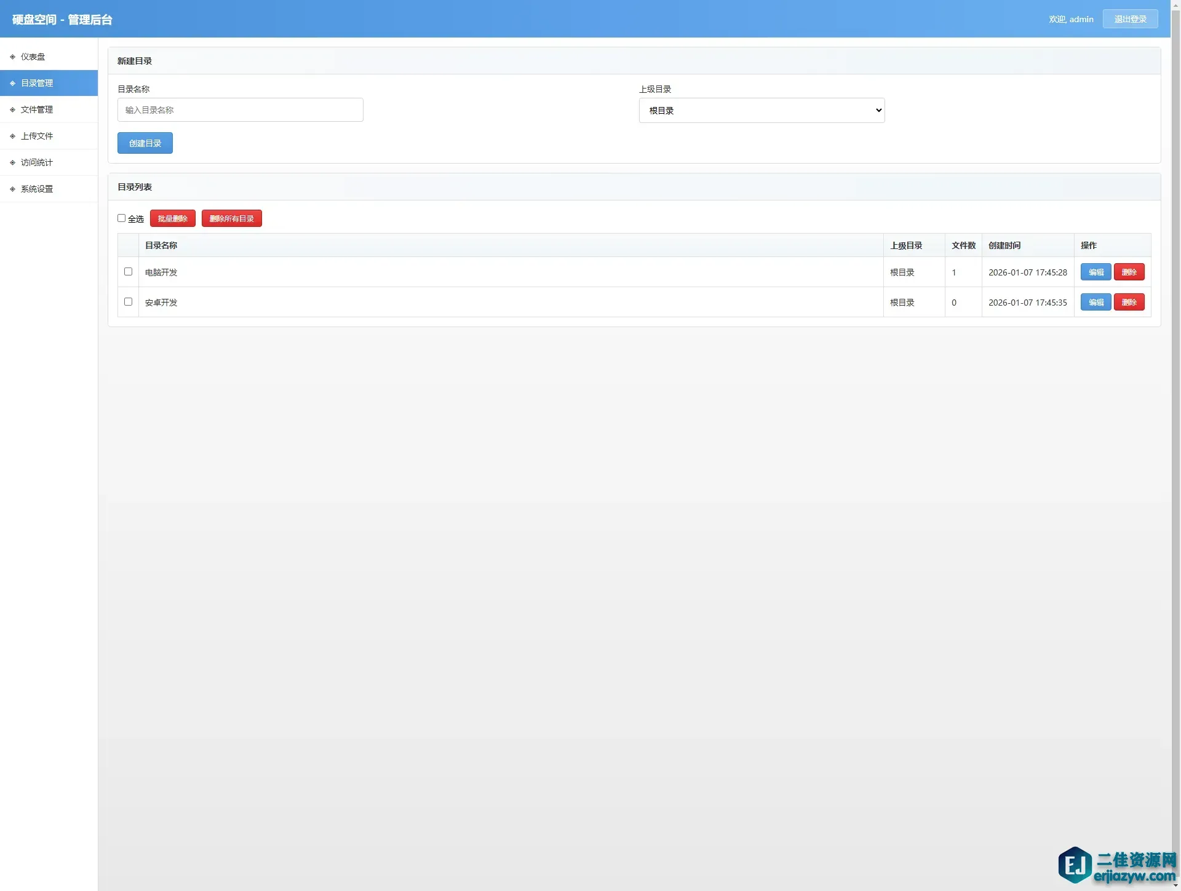1181x891 pixels.
Task: Click the 二佳资源网 EJ logo watermark
Action: (1075, 865)
